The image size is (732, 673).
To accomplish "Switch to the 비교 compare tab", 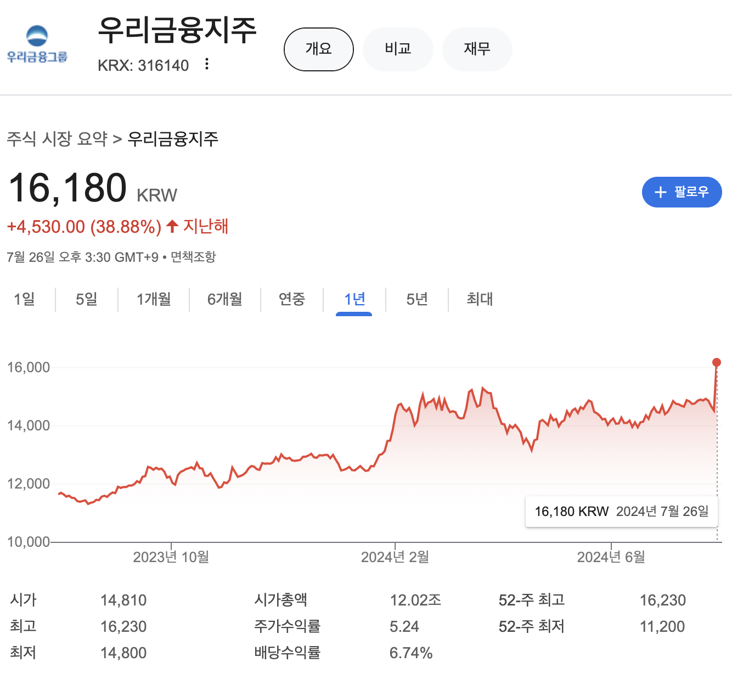I will click(398, 49).
